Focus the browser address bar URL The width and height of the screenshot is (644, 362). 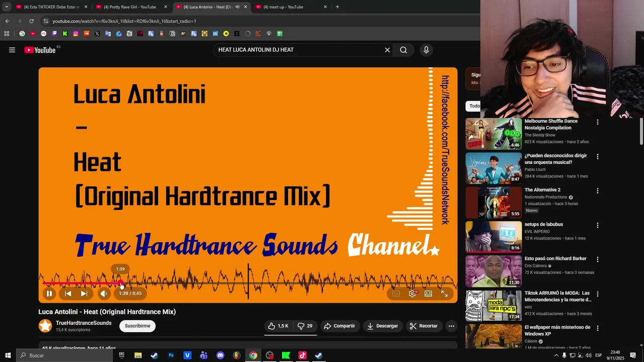[x=124, y=21]
